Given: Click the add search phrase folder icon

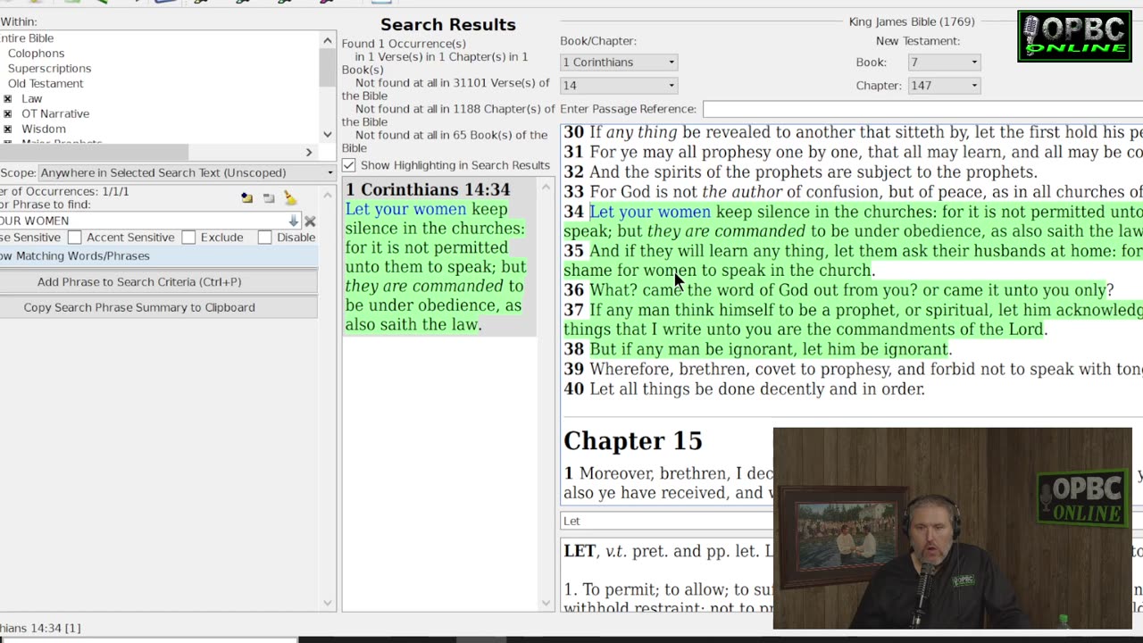Looking at the screenshot, I should point(246,198).
